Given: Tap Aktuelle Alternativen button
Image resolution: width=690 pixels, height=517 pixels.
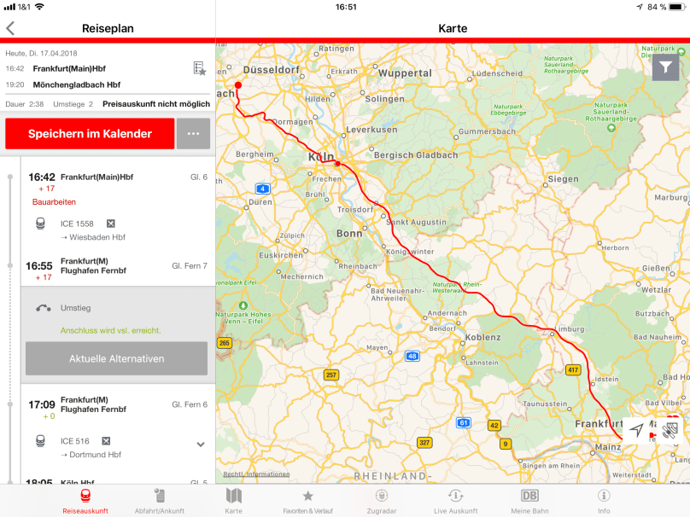Looking at the screenshot, I should [116, 358].
